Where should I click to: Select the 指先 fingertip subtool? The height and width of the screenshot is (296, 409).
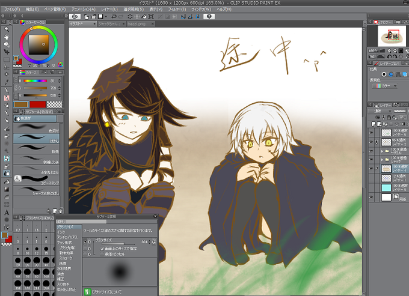pyautogui.click(x=36, y=149)
